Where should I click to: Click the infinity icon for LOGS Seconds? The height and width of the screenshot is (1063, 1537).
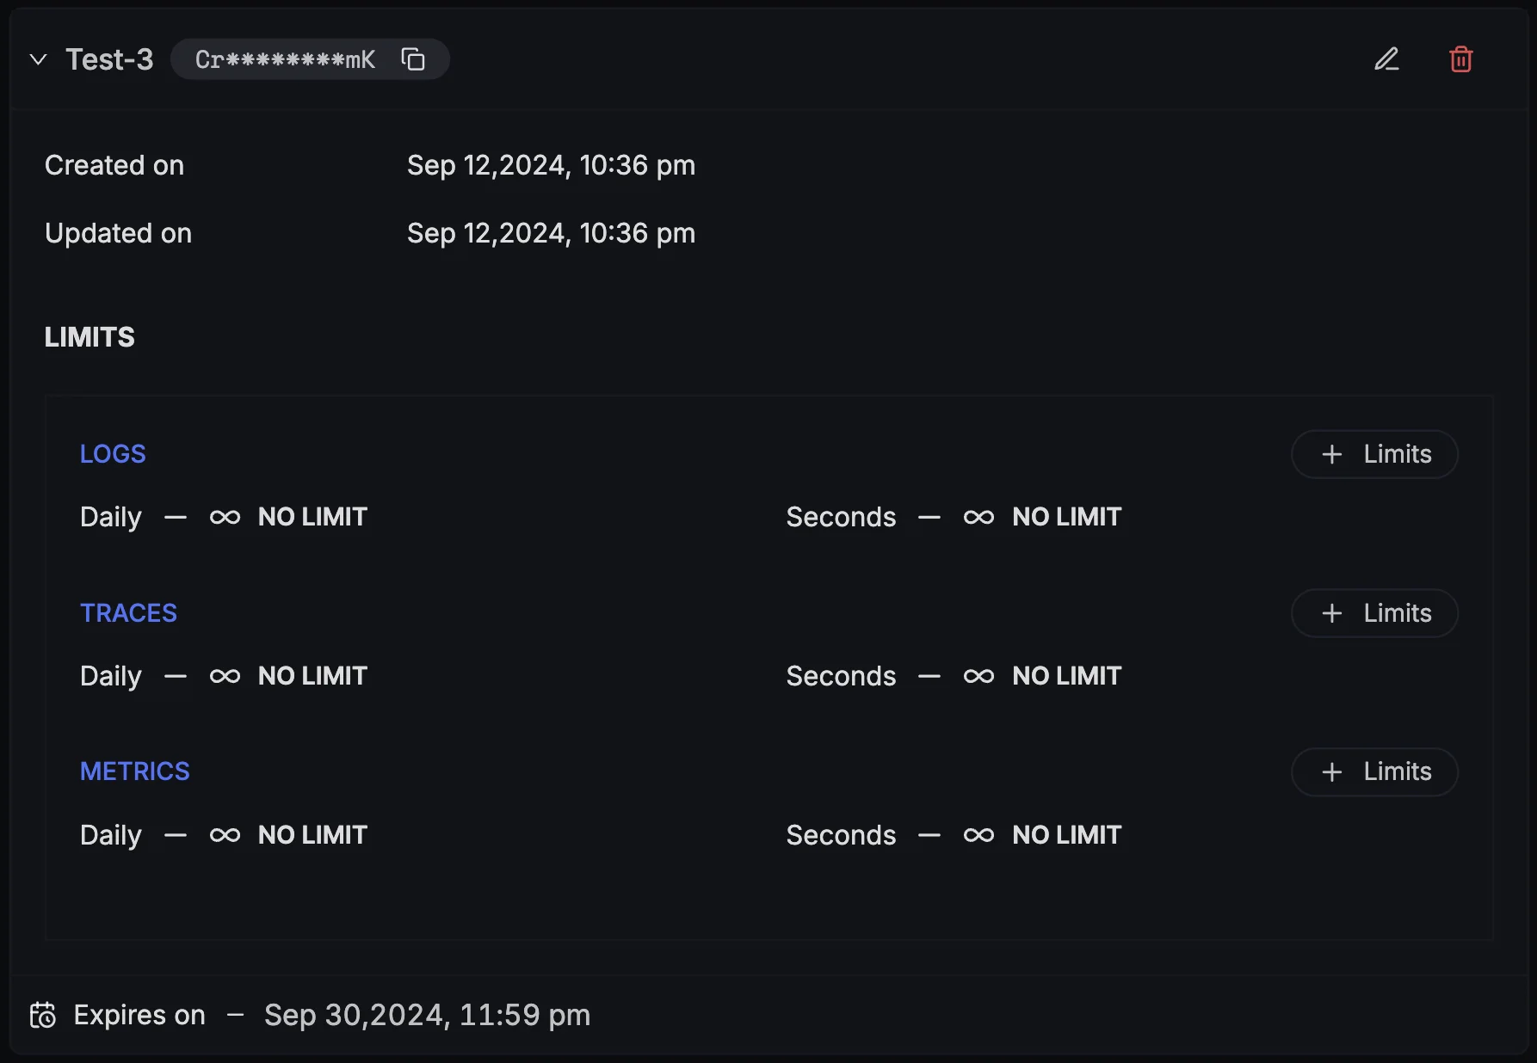click(x=979, y=517)
